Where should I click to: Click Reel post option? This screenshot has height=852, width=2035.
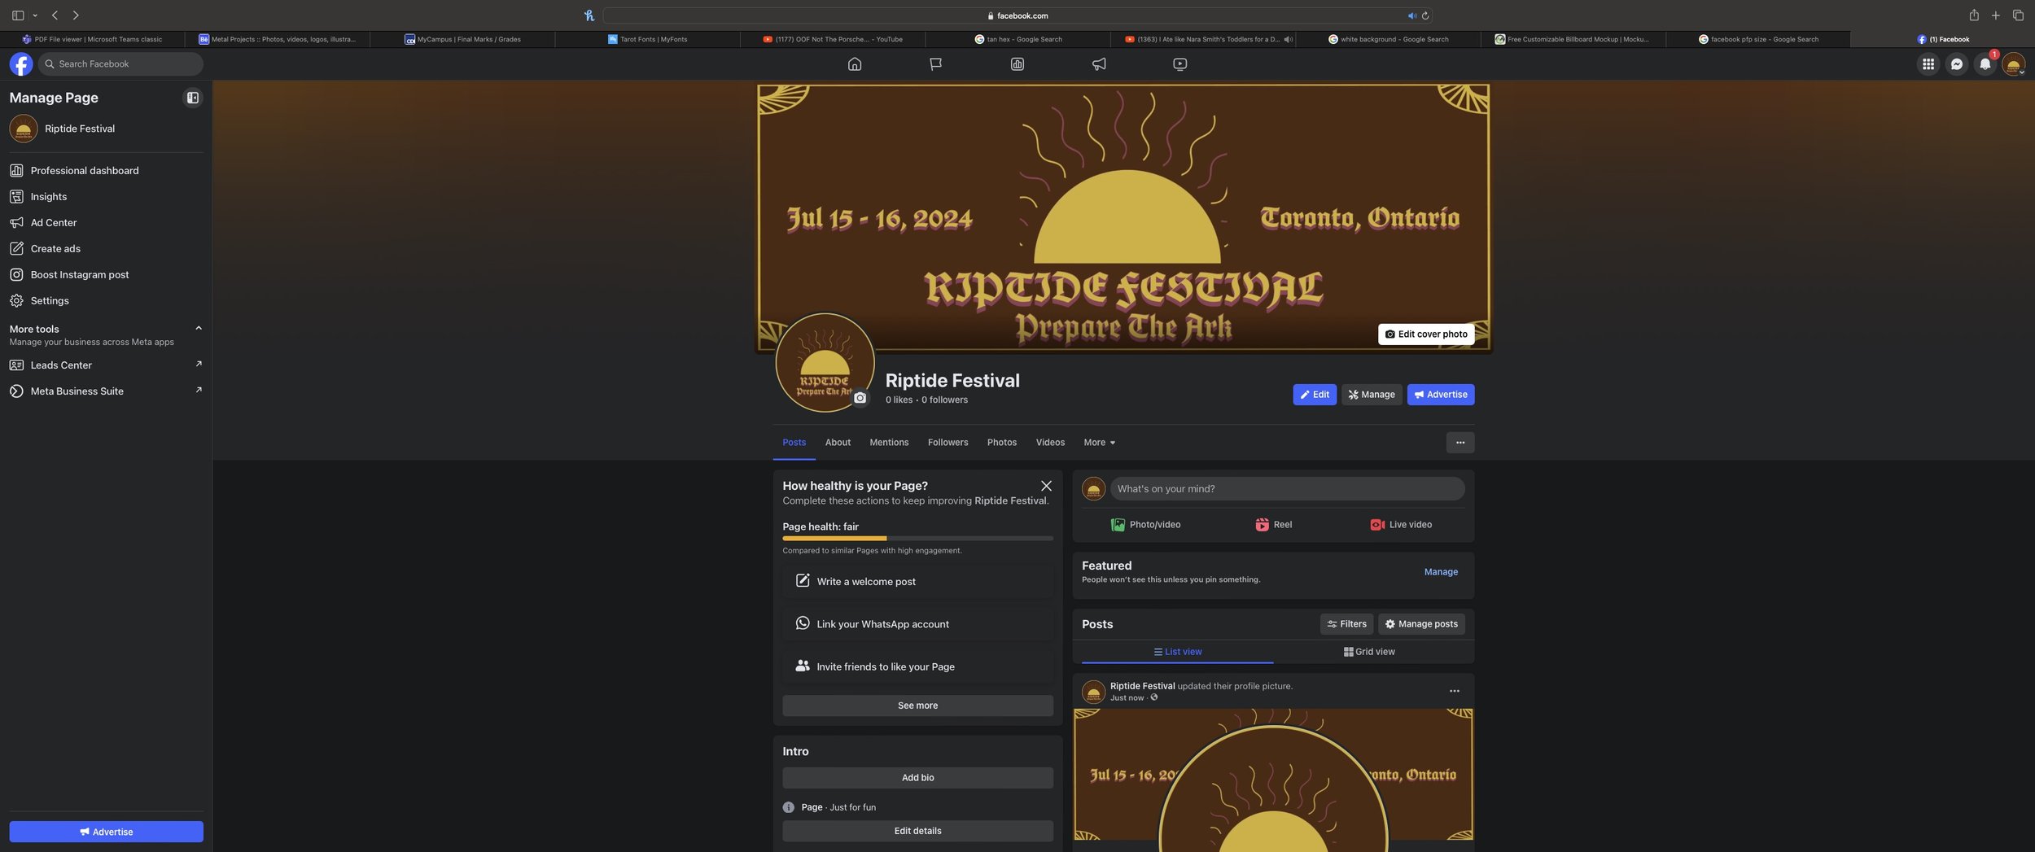click(1273, 525)
